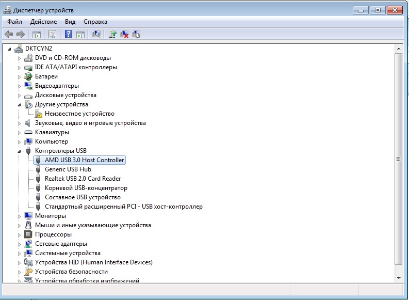Click the HID devices icon
The image size is (409, 300).
(x=28, y=262)
